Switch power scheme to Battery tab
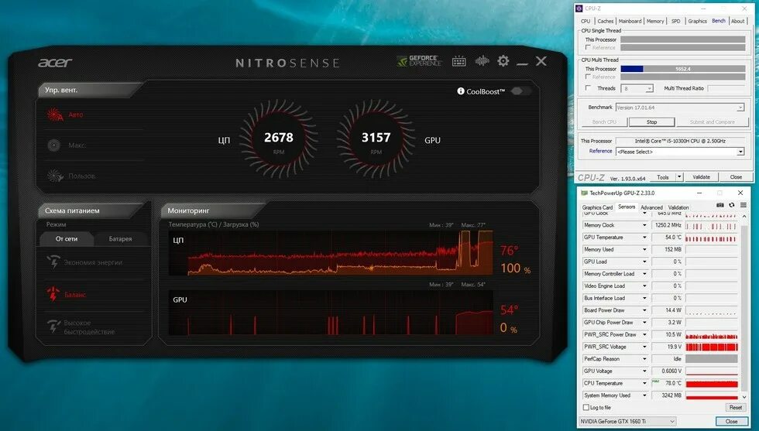 (x=121, y=238)
